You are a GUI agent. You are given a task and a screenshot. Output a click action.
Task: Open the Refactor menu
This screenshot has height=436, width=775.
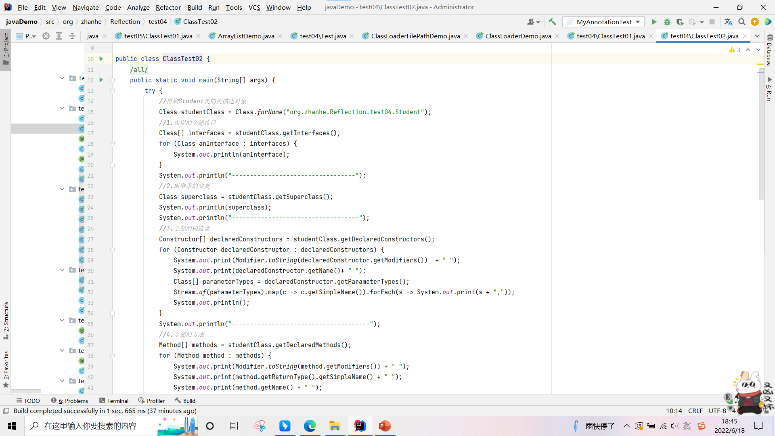point(168,7)
